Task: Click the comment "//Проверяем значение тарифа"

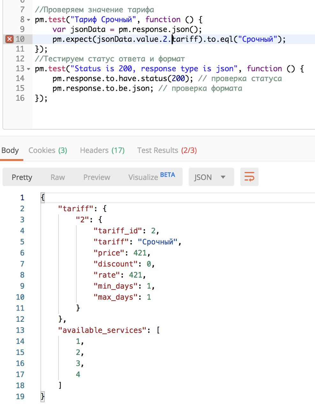Action: coord(94,10)
